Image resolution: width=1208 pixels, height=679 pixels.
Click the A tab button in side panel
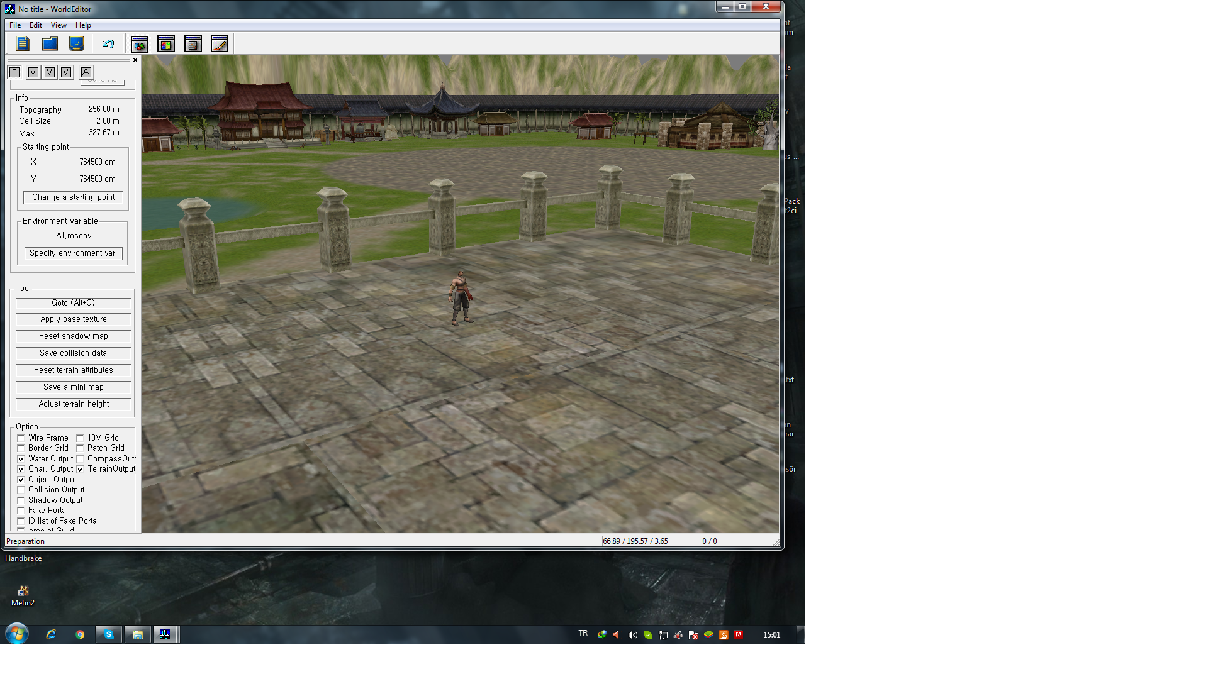click(x=86, y=72)
